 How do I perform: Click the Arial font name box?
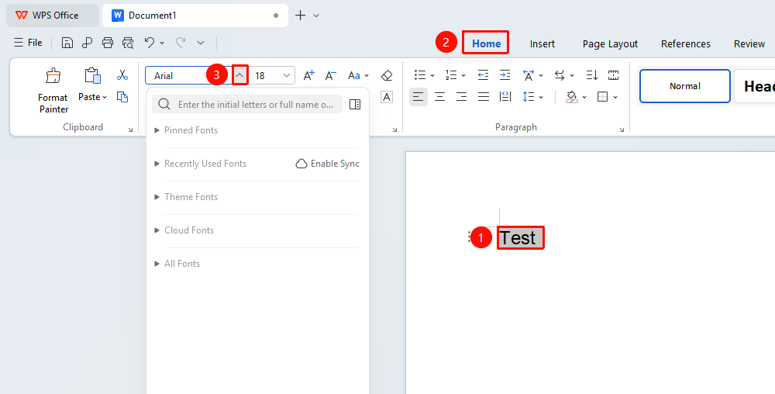[189, 76]
